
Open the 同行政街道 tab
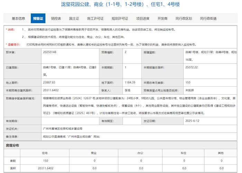tap(208, 19)
